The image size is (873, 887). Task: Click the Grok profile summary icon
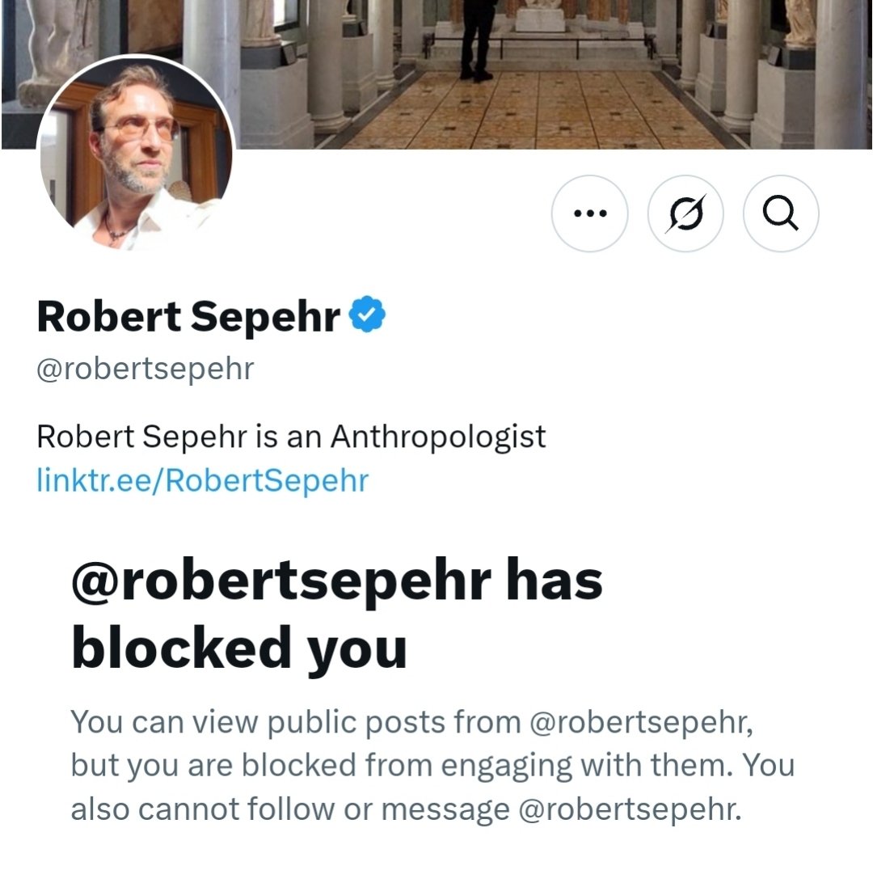coord(685,214)
